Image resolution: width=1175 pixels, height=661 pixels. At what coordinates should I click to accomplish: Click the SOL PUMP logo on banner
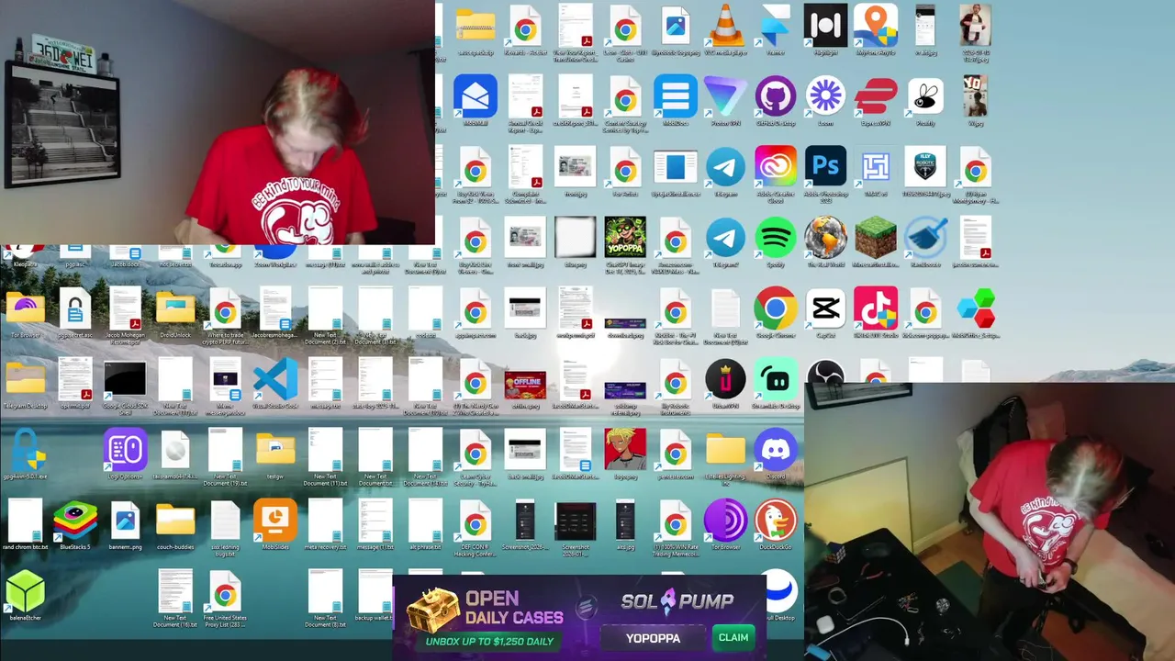[677, 601]
